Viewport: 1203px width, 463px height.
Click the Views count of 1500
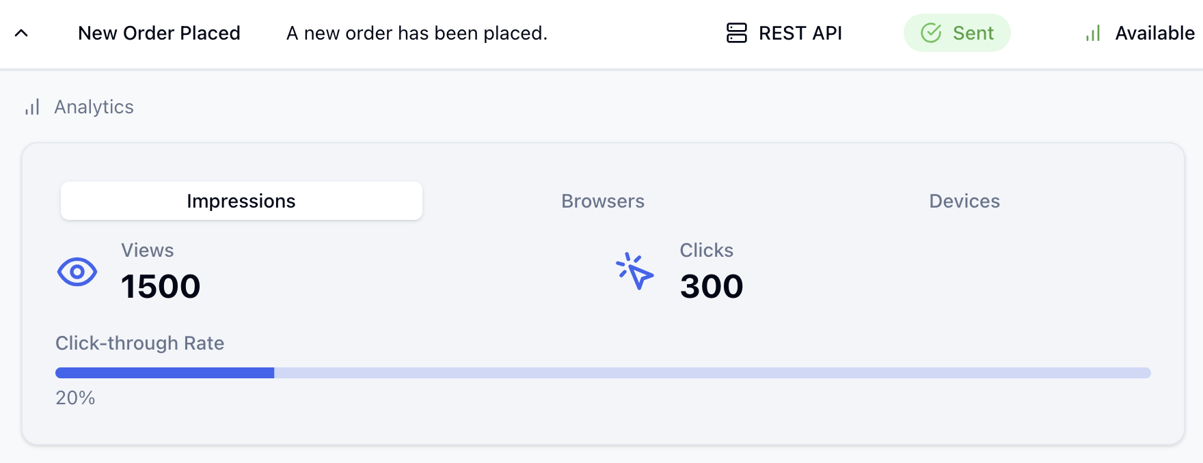(161, 286)
